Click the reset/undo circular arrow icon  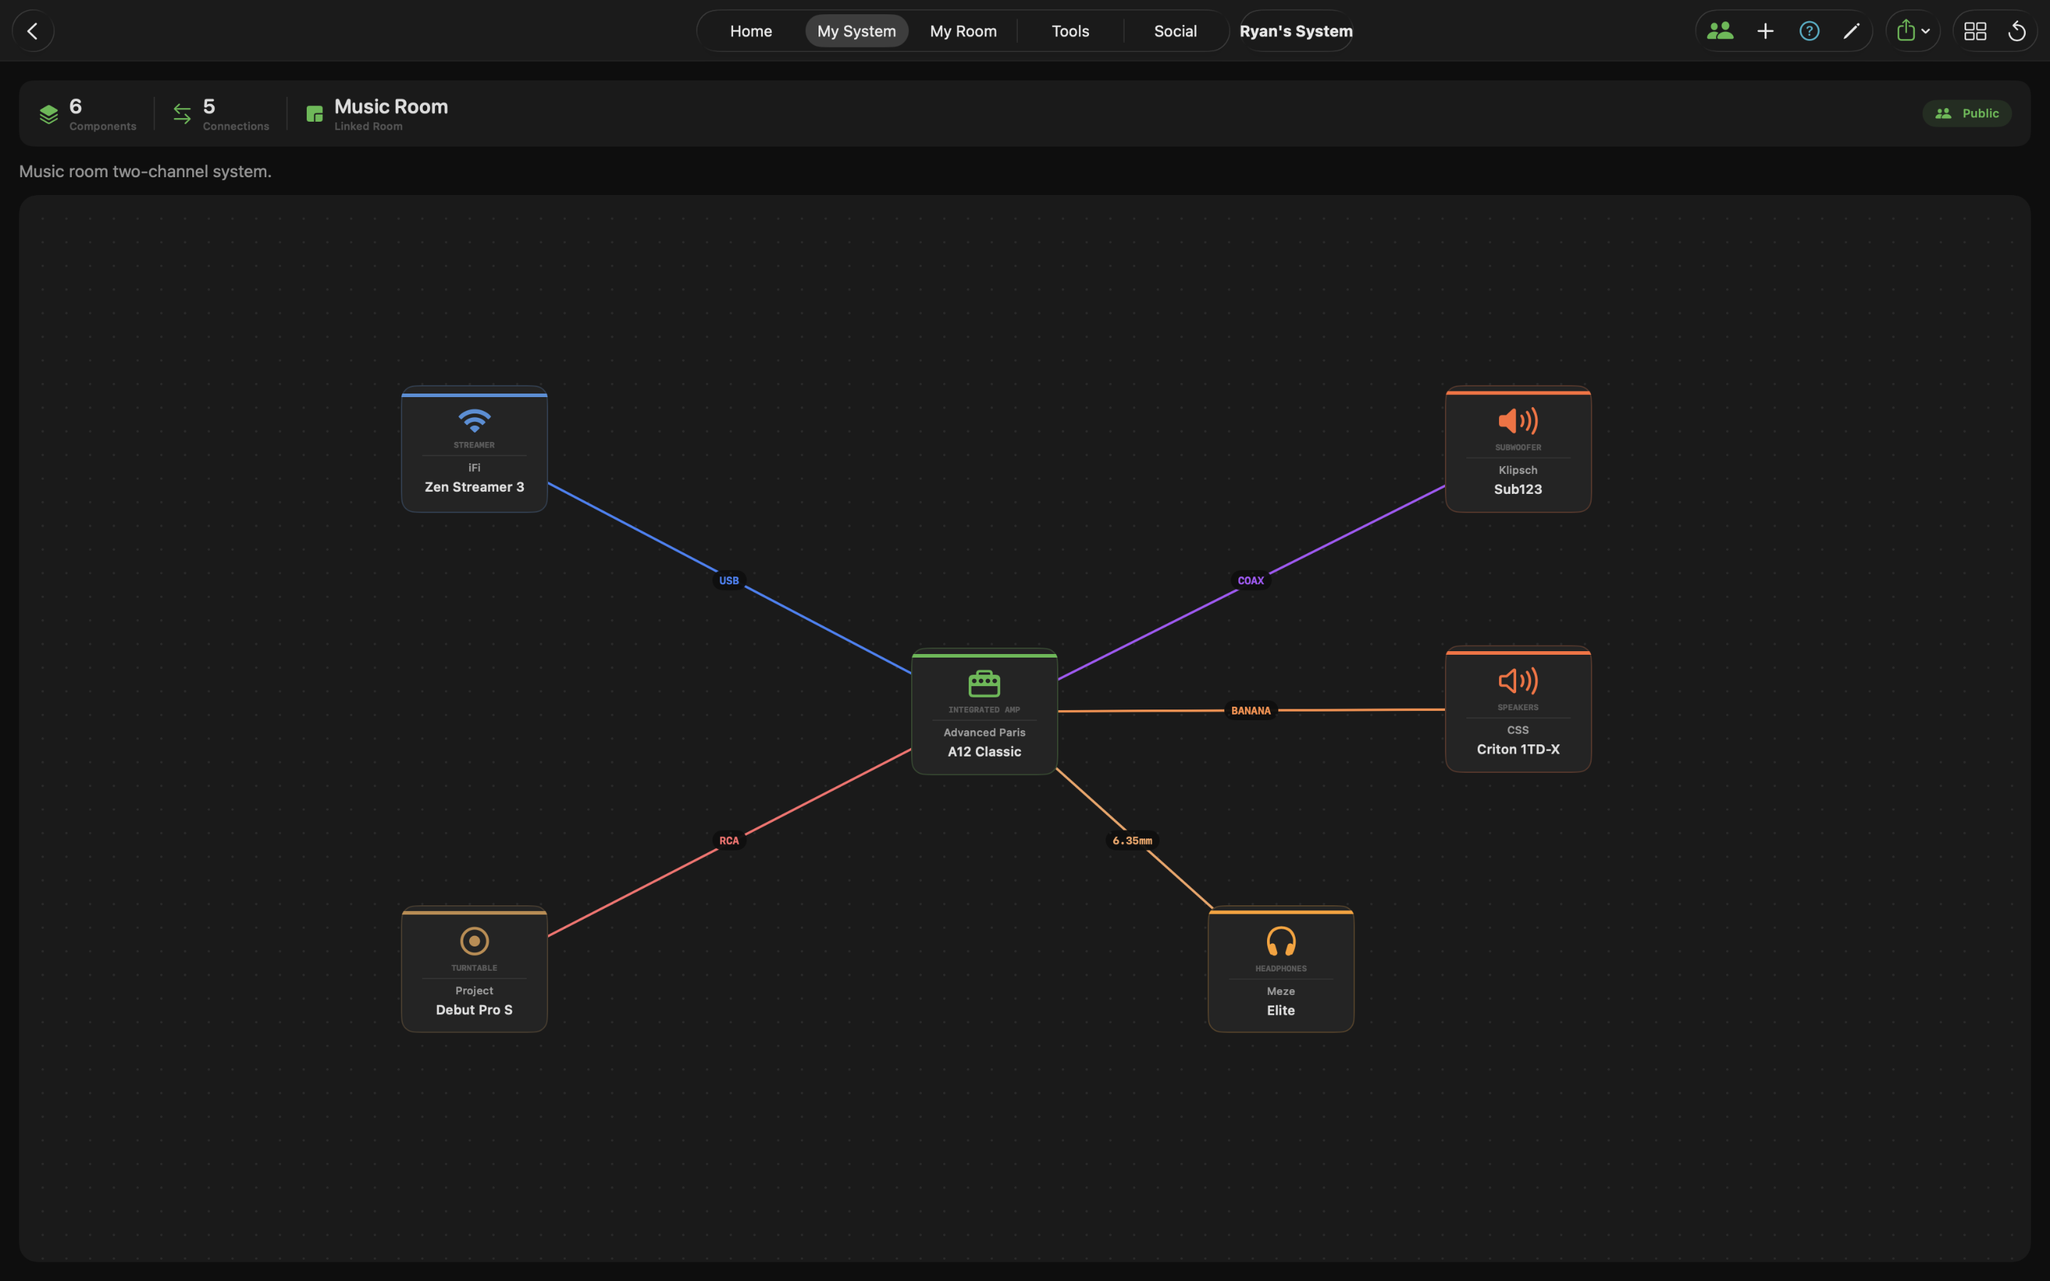click(x=2017, y=31)
